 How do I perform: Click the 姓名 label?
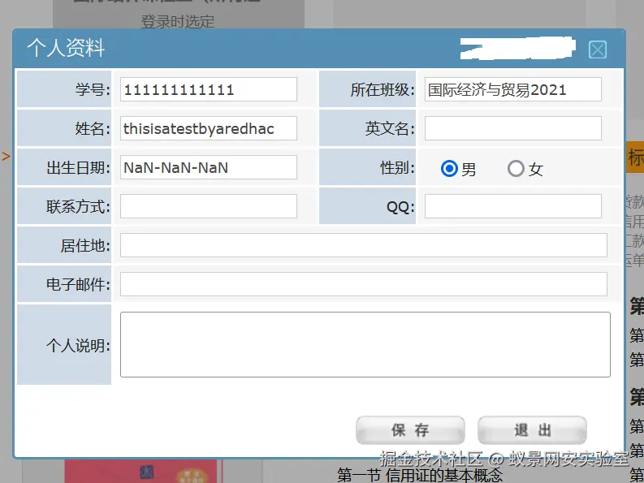click(x=93, y=128)
